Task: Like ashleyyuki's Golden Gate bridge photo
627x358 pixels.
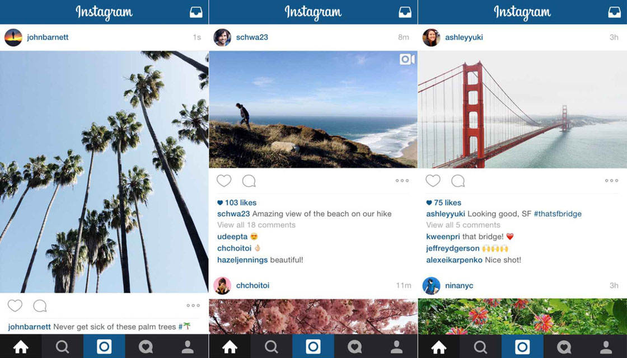Action: (x=433, y=181)
